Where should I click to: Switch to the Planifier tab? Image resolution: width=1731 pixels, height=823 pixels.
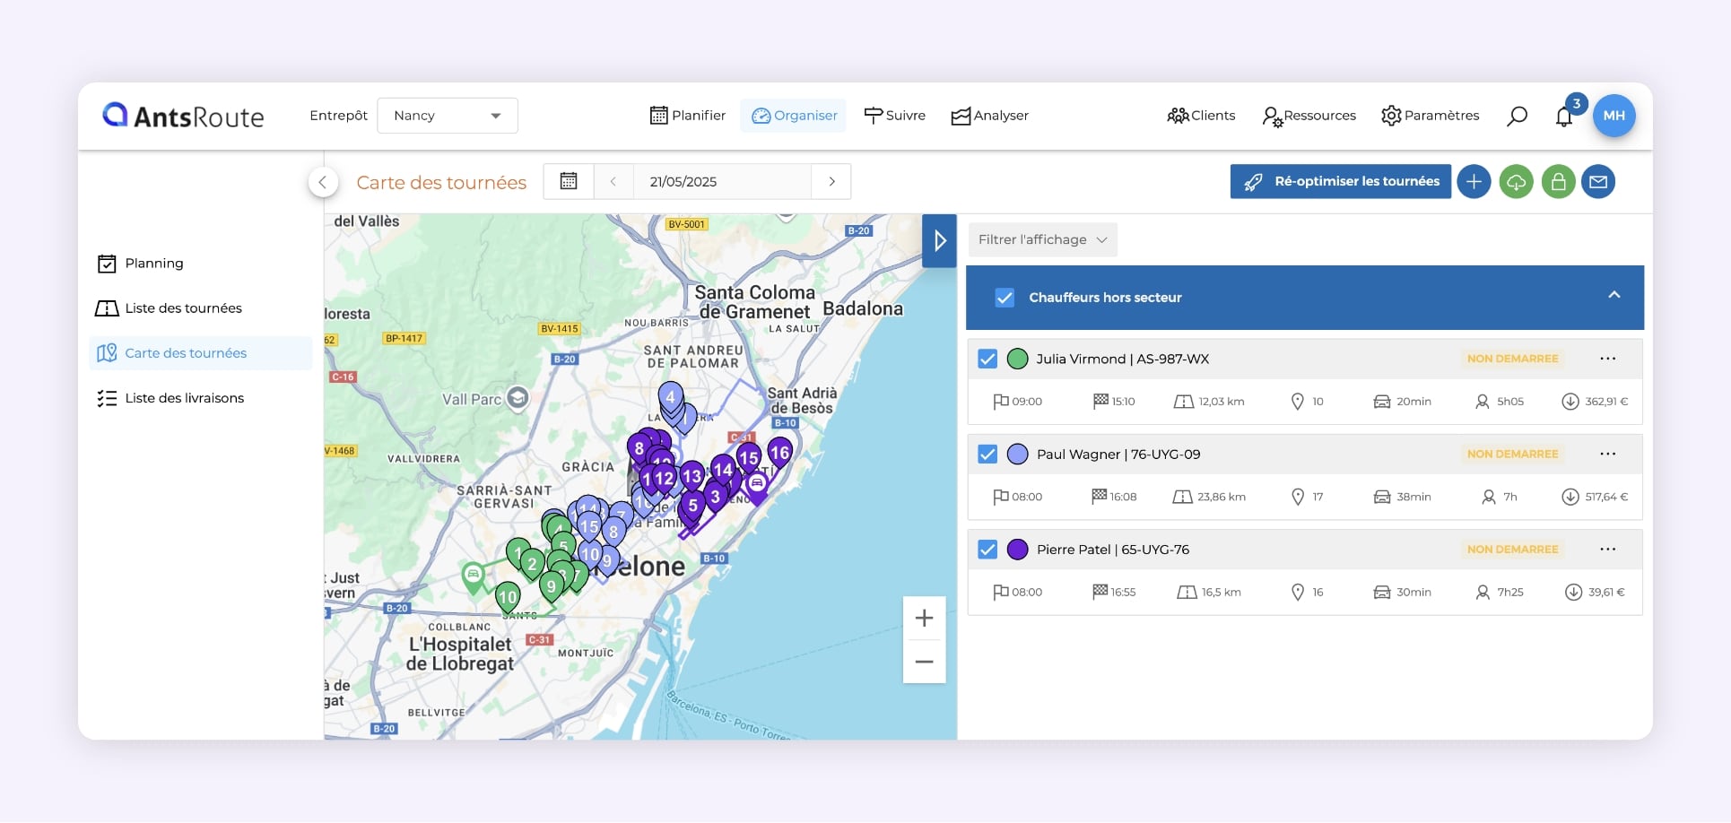(687, 116)
